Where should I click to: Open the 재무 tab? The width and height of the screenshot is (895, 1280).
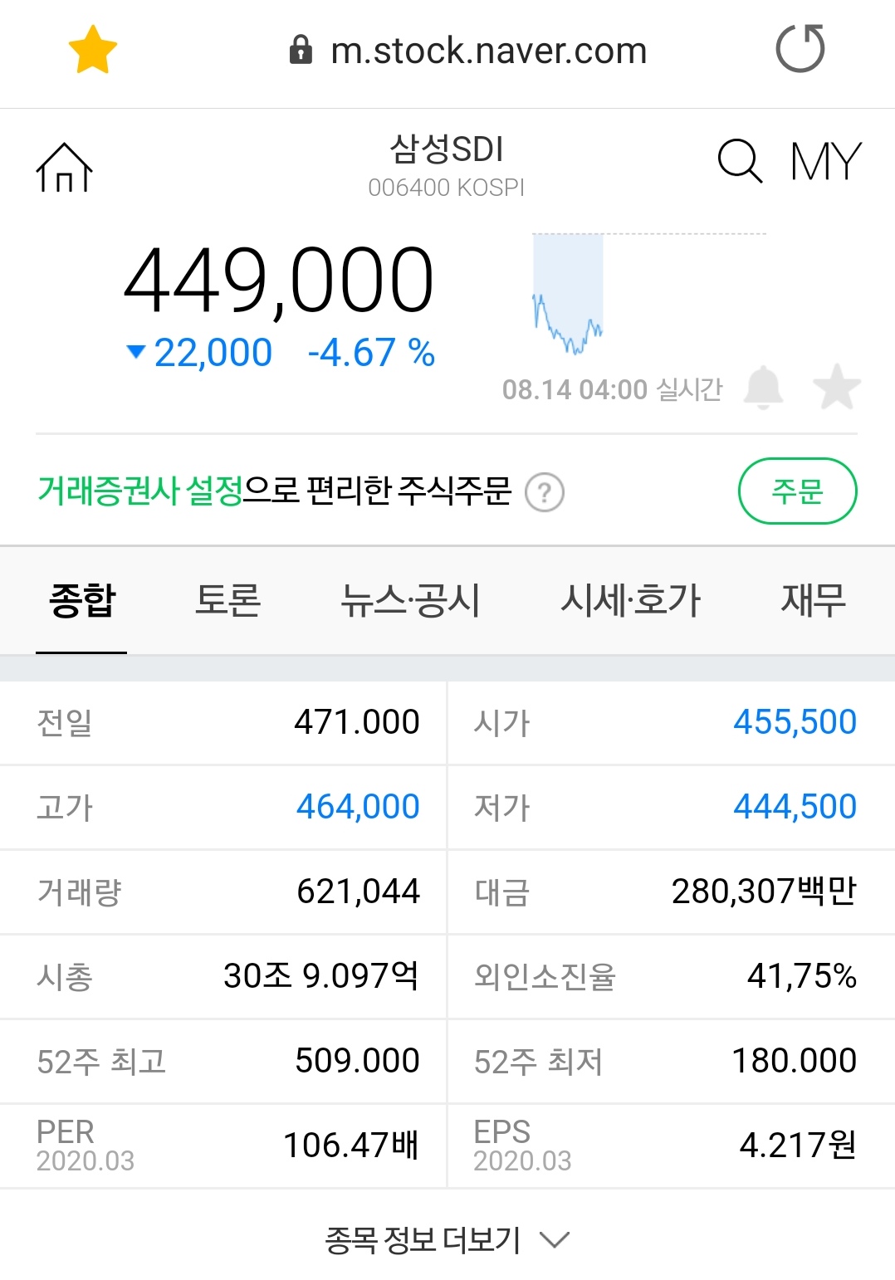tap(813, 600)
